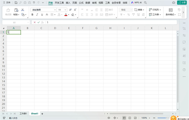Click into the formula bar input

(112, 22)
